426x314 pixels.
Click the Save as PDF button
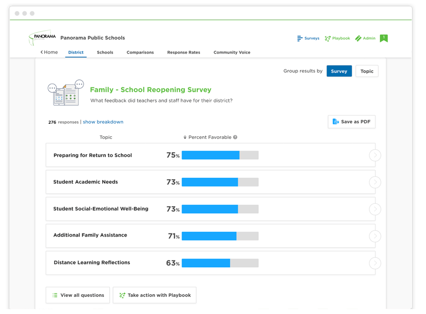351,122
